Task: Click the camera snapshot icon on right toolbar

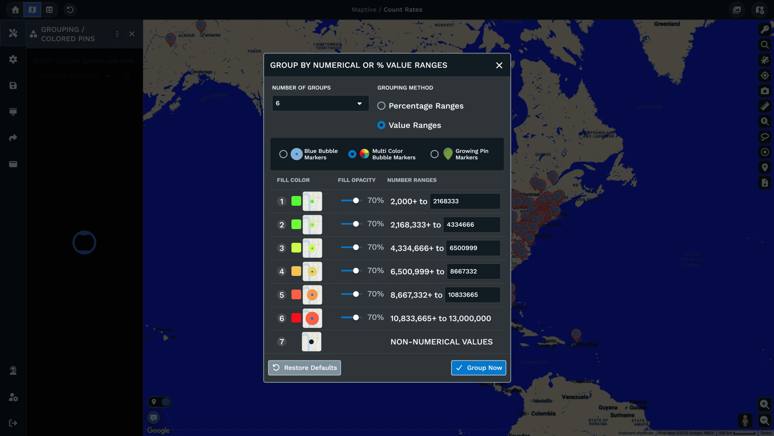Action: tap(765, 91)
